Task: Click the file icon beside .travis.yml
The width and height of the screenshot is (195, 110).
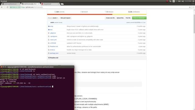Action: (49, 40)
